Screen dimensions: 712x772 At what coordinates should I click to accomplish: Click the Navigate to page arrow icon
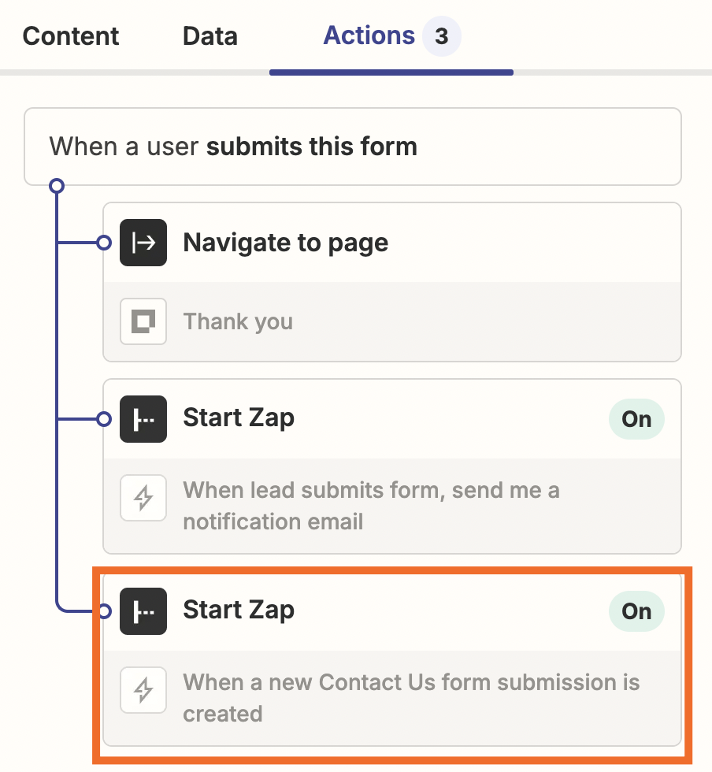(143, 243)
